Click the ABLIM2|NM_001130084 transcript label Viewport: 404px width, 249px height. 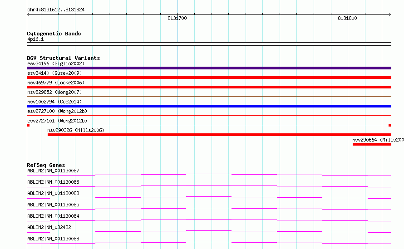coord(53,216)
